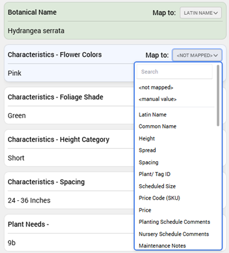
Task: Pick Nursery Schedule Comments option
Action: pos(174,234)
